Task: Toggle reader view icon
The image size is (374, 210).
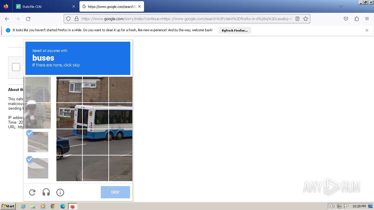Action: [297, 19]
